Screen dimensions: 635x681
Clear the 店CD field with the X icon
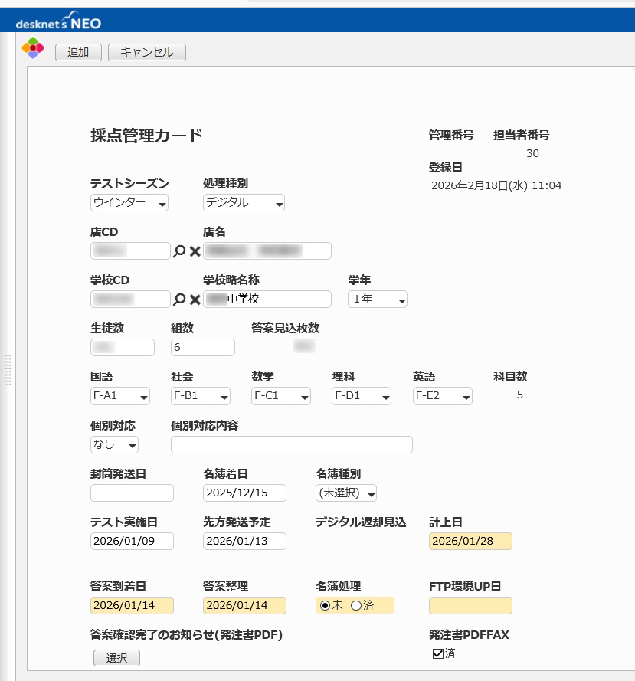point(195,251)
